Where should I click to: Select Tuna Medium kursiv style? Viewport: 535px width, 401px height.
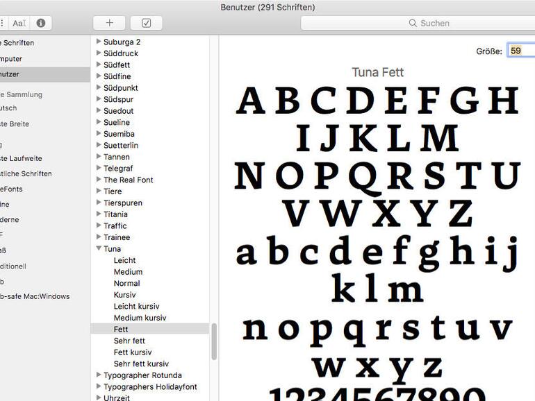click(140, 318)
